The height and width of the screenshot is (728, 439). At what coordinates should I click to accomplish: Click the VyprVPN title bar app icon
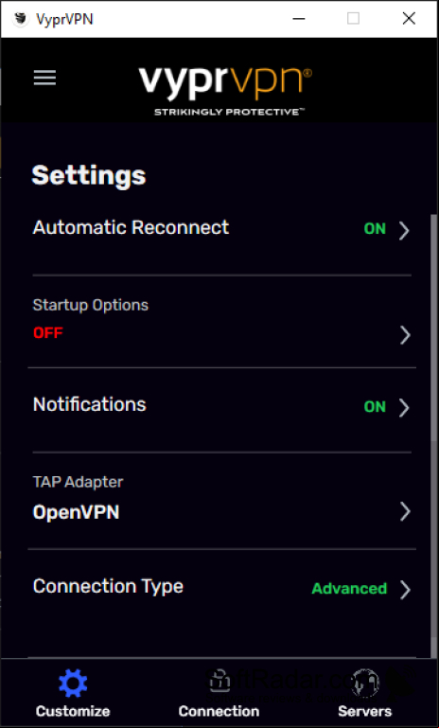pyautogui.click(x=21, y=19)
